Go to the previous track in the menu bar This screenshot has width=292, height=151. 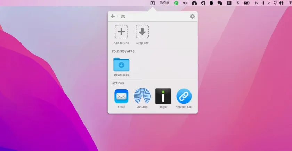(257, 3)
